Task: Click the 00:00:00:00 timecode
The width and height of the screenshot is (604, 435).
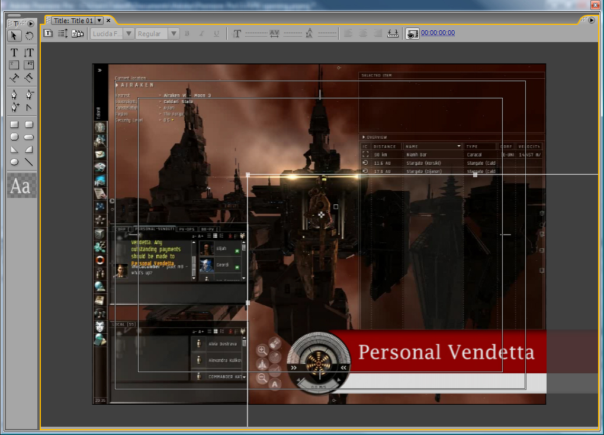Action: [x=438, y=33]
